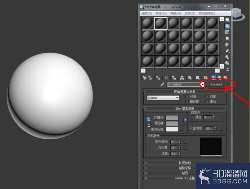The height and width of the screenshot is (189, 250).
Task: Enable the 面状 faceted checkbox
Action: coord(207,102)
